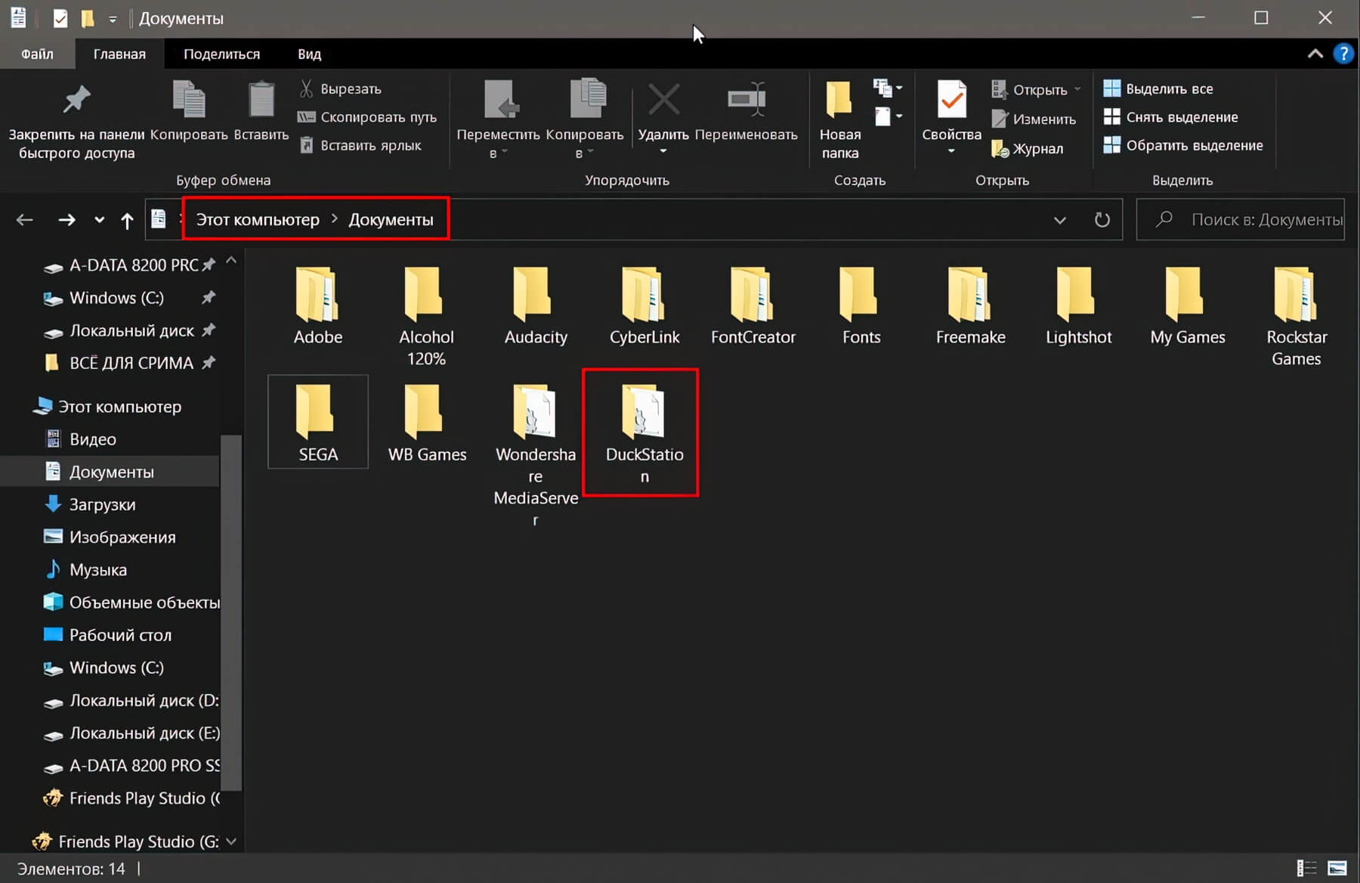Viewport: 1360px width, 883px height.
Task: Select the Lightshot folder
Action: click(x=1078, y=306)
